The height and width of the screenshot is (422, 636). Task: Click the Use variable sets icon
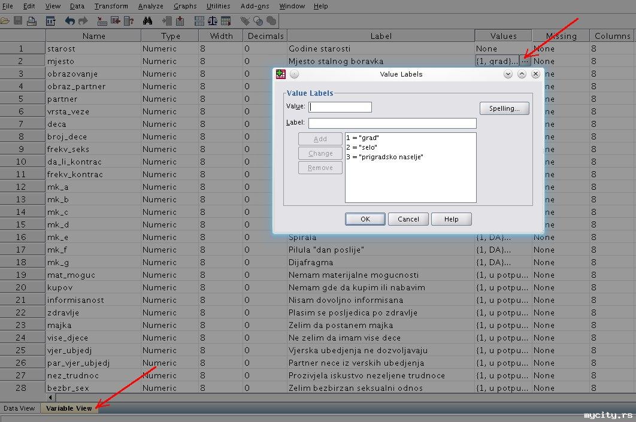(258, 21)
